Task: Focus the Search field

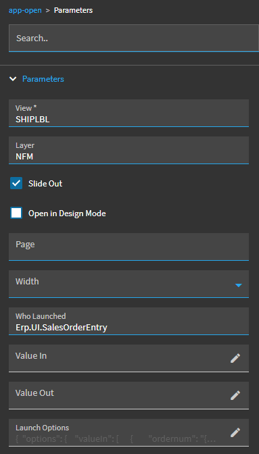Action: coord(134,39)
